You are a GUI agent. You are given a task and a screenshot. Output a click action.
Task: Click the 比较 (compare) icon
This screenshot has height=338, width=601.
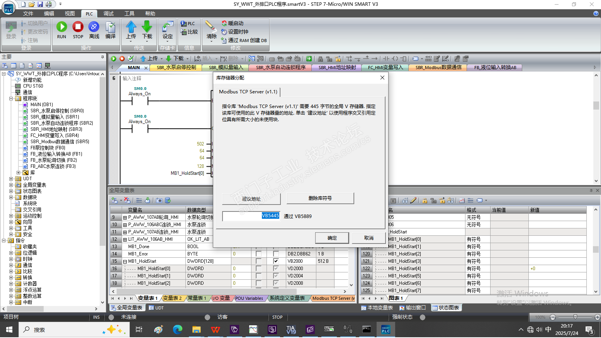coord(184,32)
